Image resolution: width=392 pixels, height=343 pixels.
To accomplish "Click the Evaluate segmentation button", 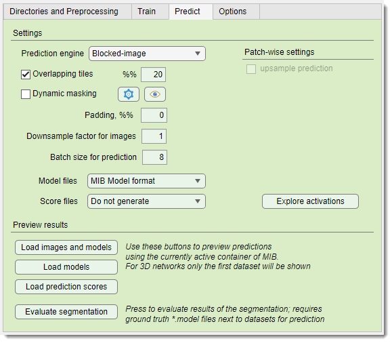I will coord(66,312).
